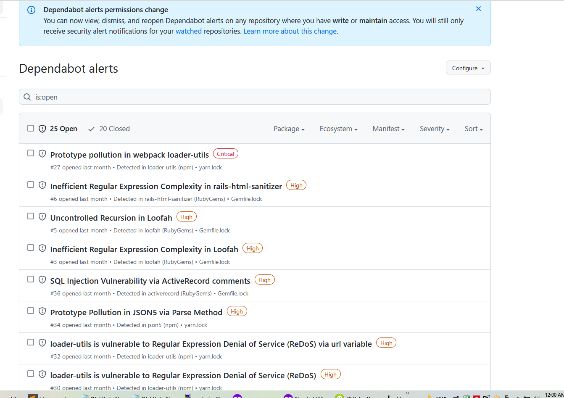Click the shield icon next to 25 Open
This screenshot has width=564, height=398.
[42, 129]
